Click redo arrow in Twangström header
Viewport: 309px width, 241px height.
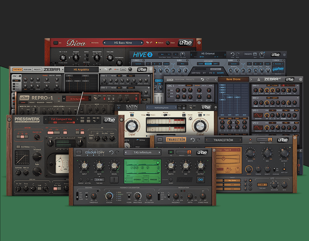click(x=198, y=140)
